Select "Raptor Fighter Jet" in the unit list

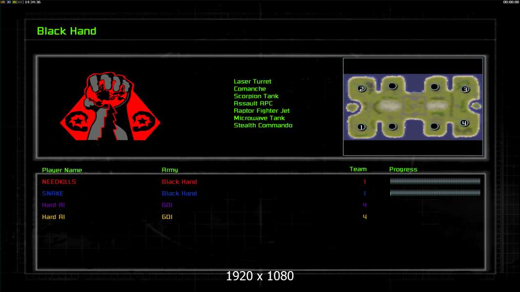click(261, 110)
